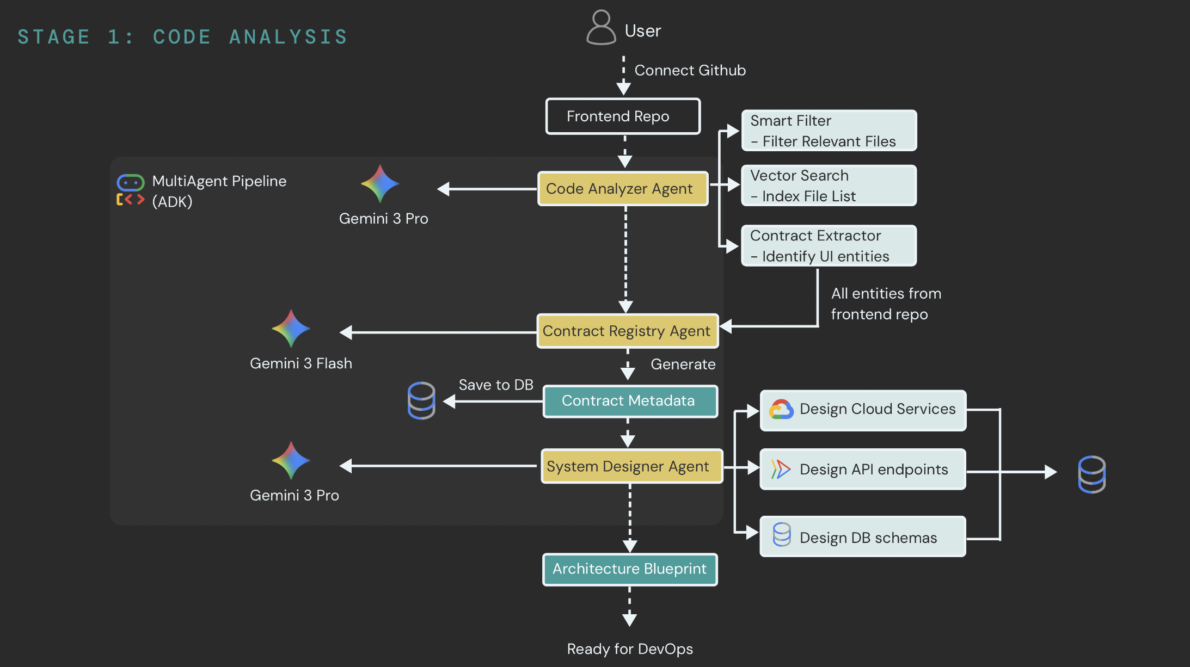Click the Google Cloud logo icon
Screen dimensions: 1190x667
781,410
